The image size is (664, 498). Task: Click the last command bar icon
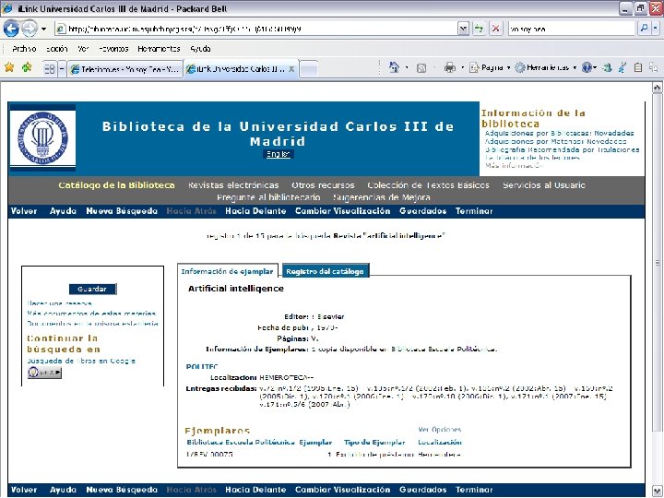(x=654, y=67)
